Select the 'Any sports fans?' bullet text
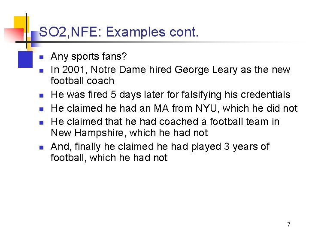The width and height of the screenshot is (309, 232). tap(88, 57)
